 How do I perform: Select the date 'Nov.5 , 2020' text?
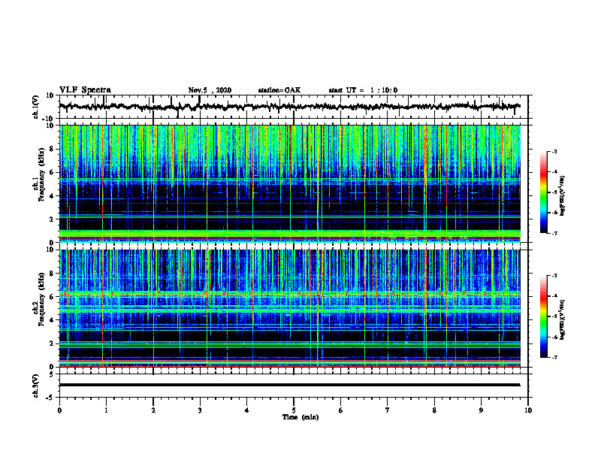(x=210, y=90)
